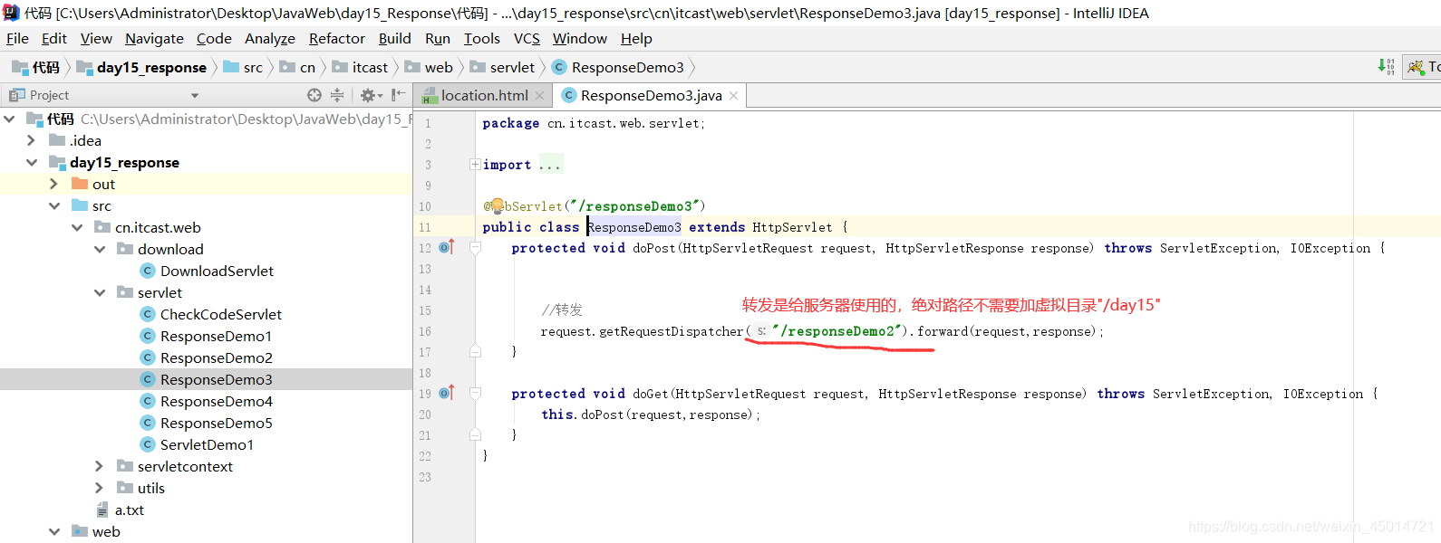Switch to the ResponseDemo3.java tab

[651, 95]
